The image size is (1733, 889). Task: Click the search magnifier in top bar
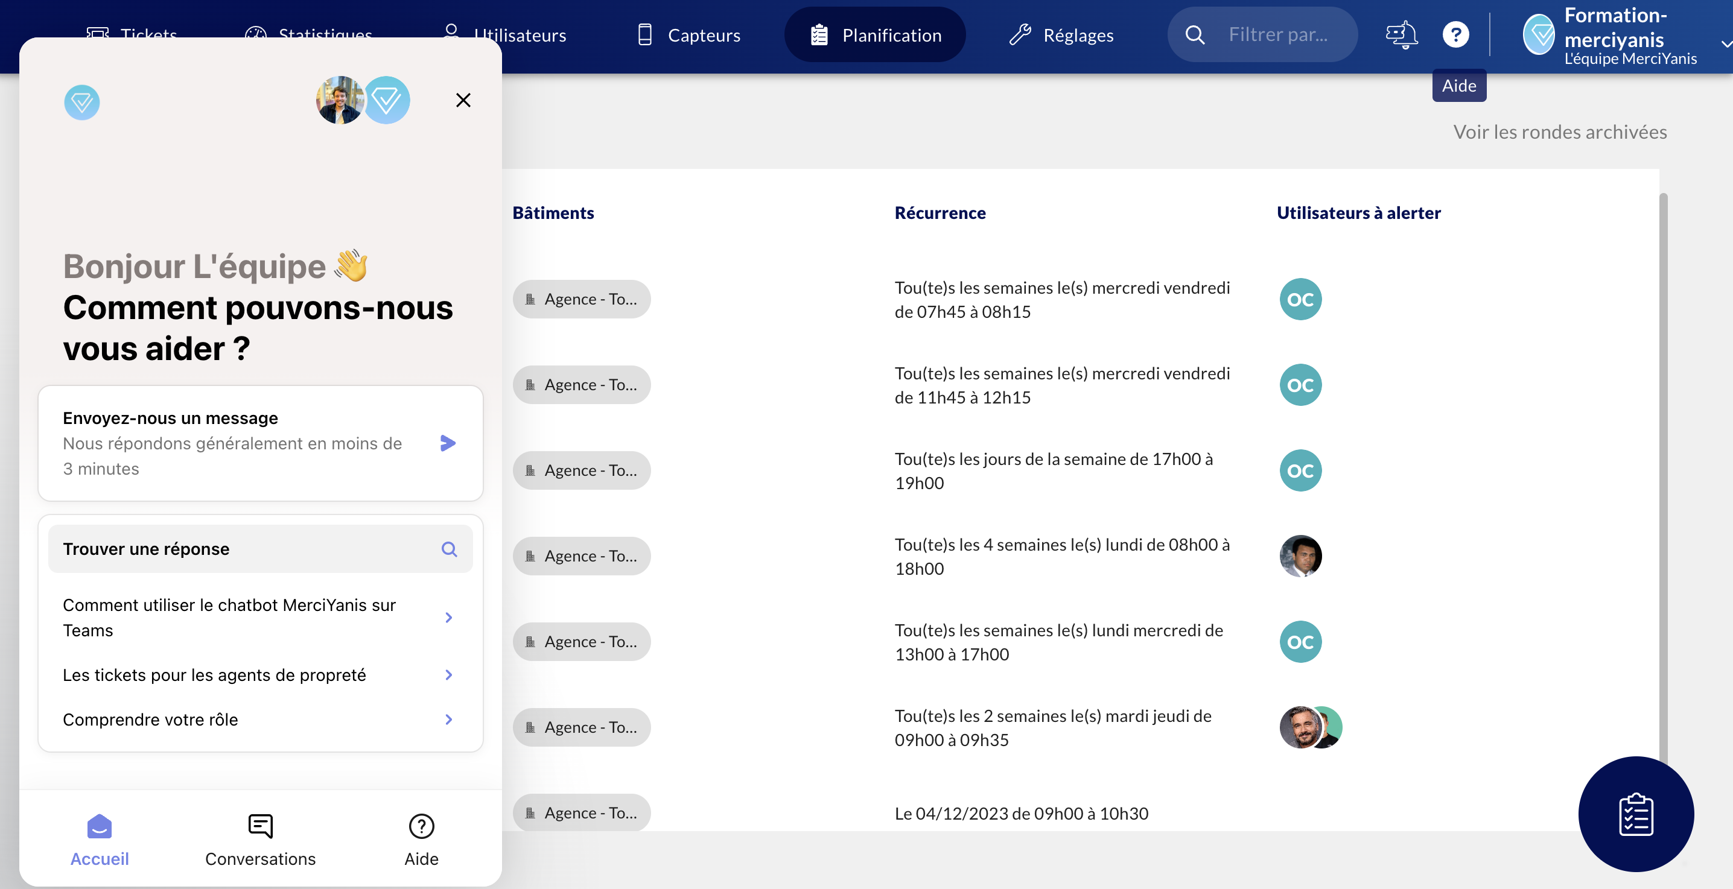[1195, 34]
